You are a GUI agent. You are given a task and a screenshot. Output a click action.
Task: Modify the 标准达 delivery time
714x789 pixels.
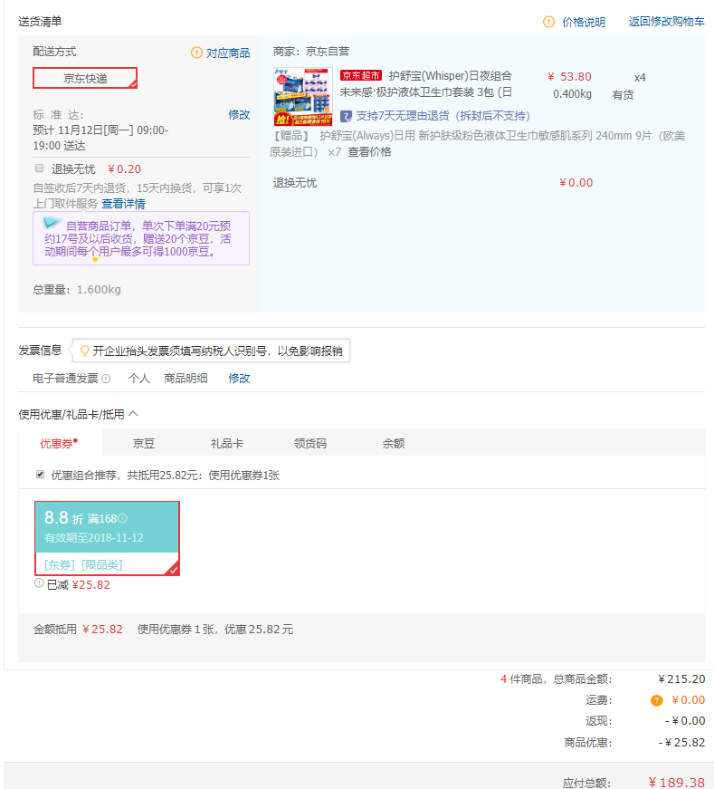tap(239, 115)
